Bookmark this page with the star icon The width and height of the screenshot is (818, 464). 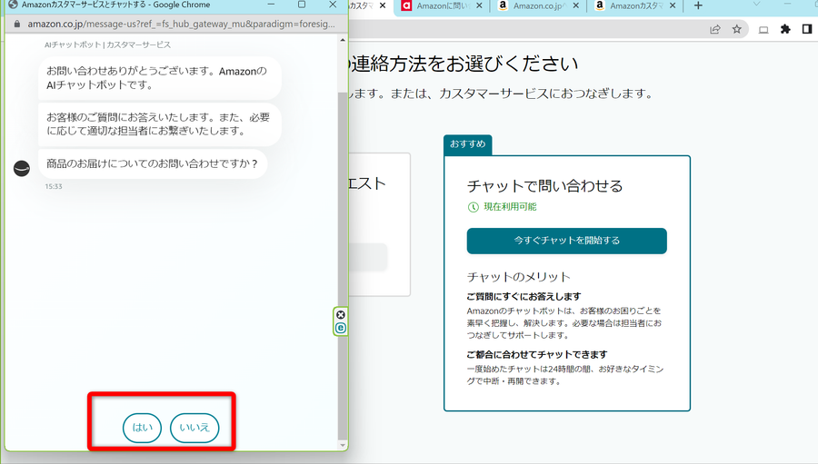(736, 29)
